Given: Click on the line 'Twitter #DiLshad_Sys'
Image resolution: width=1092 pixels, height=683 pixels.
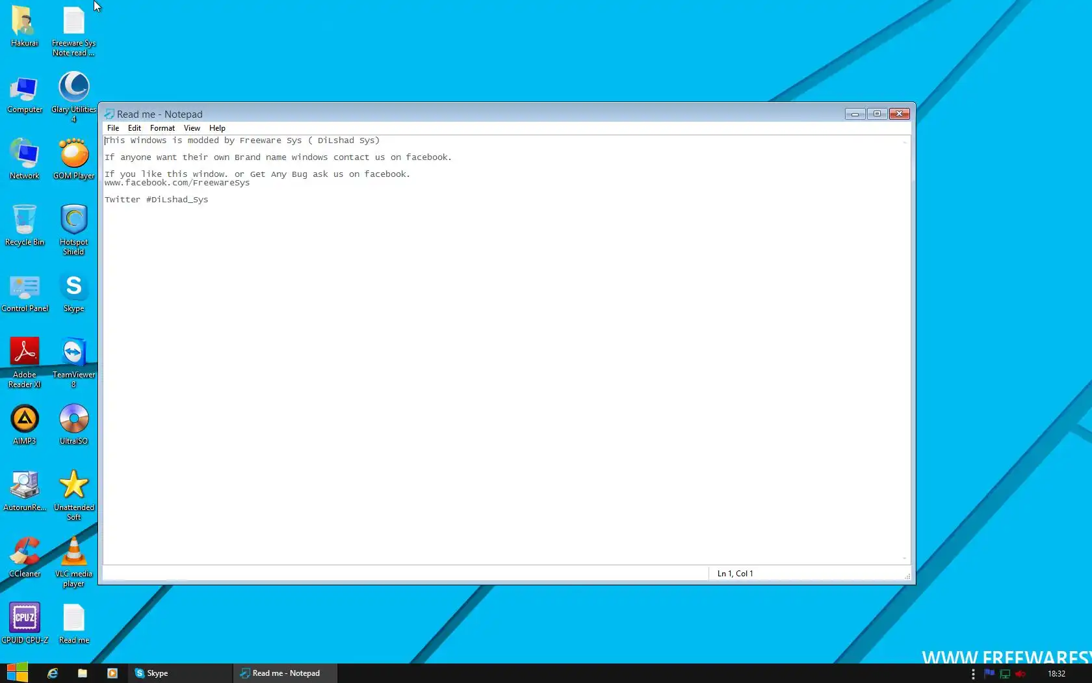Looking at the screenshot, I should (156, 200).
